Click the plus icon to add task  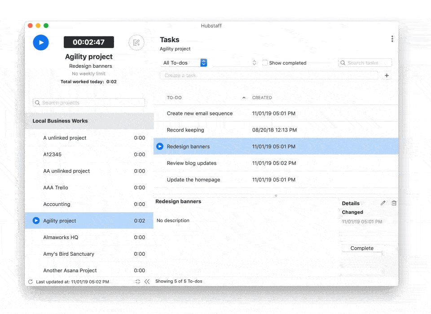coord(387,75)
